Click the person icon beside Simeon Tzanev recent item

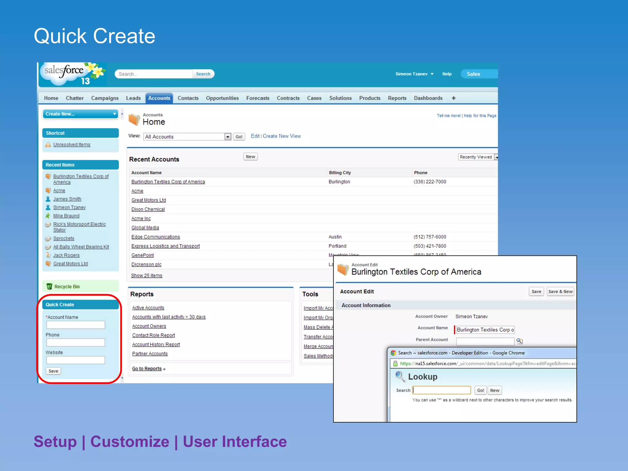pos(48,207)
